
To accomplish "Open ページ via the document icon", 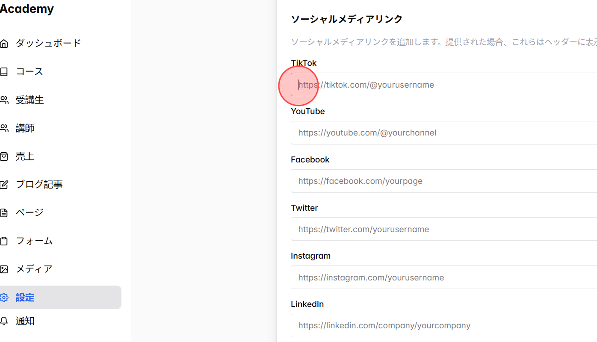I will click(x=4, y=212).
